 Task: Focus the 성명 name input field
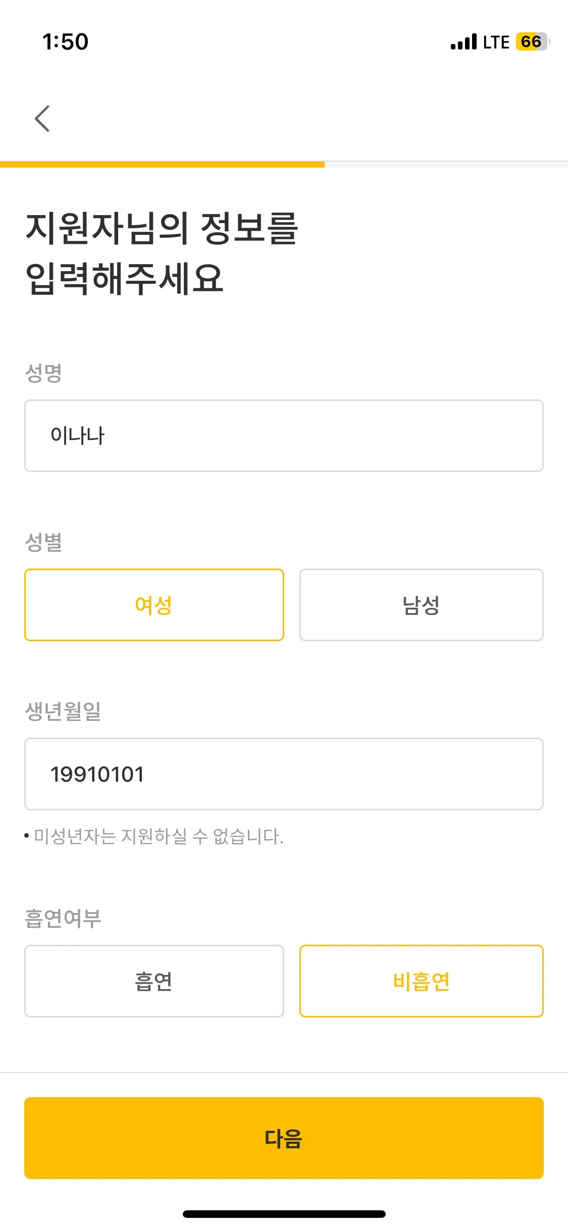click(x=284, y=436)
